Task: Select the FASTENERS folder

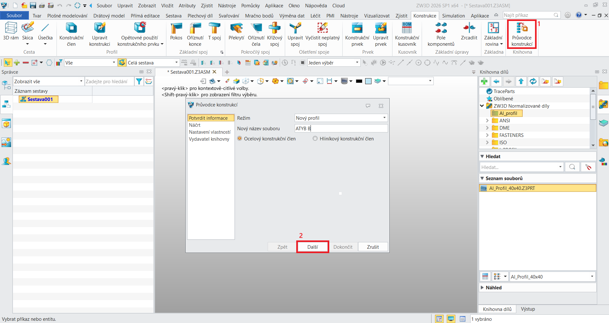Action: [x=511, y=135]
